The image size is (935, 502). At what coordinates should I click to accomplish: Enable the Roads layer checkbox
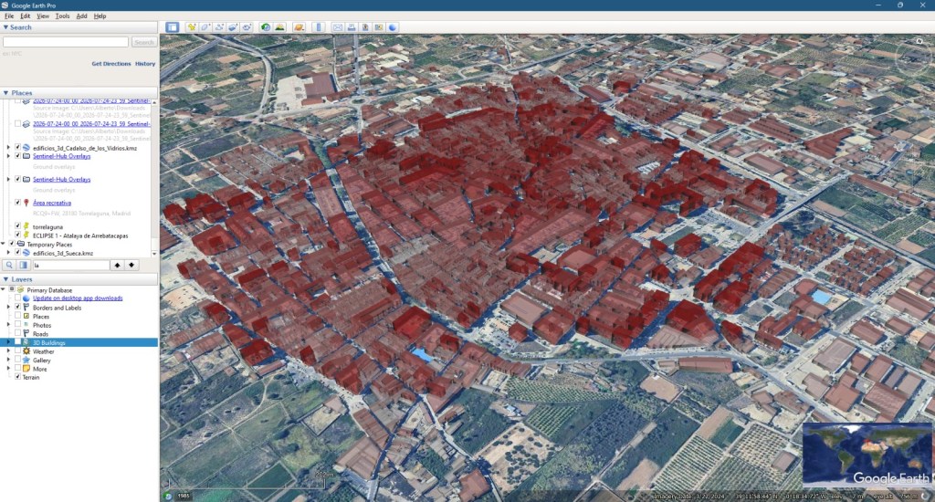click(x=18, y=333)
